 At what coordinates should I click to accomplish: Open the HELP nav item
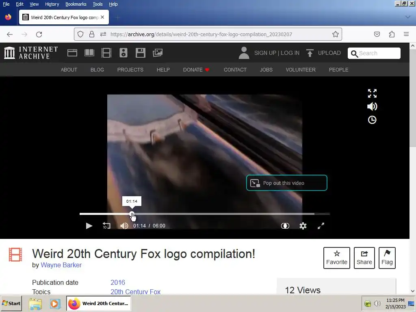point(163,70)
